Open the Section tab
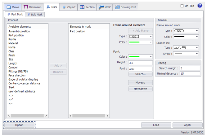 tap(87, 7)
